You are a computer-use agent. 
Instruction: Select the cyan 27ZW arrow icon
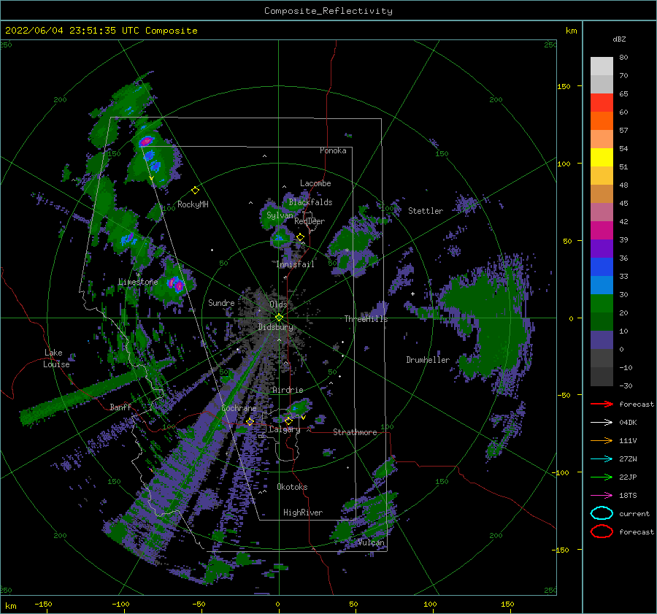point(602,459)
